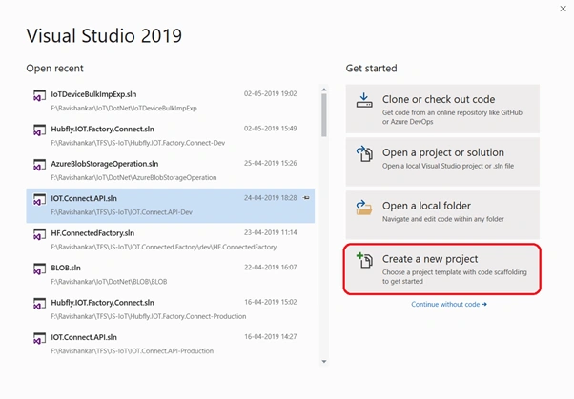Click the Open a local folder icon
The image size is (574, 399).
pyautogui.click(x=364, y=207)
